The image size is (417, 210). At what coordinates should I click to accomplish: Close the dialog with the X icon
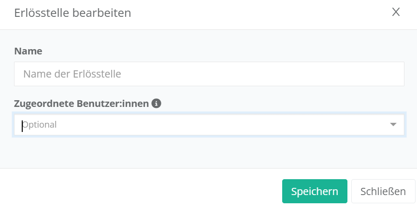tap(396, 13)
